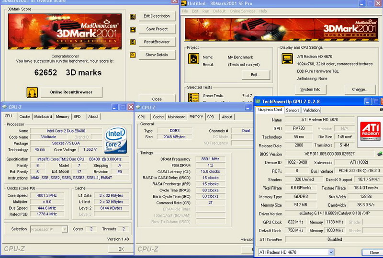Click OK in left CPU-Z window
This screenshot has height=258, width=383.
point(121,249)
